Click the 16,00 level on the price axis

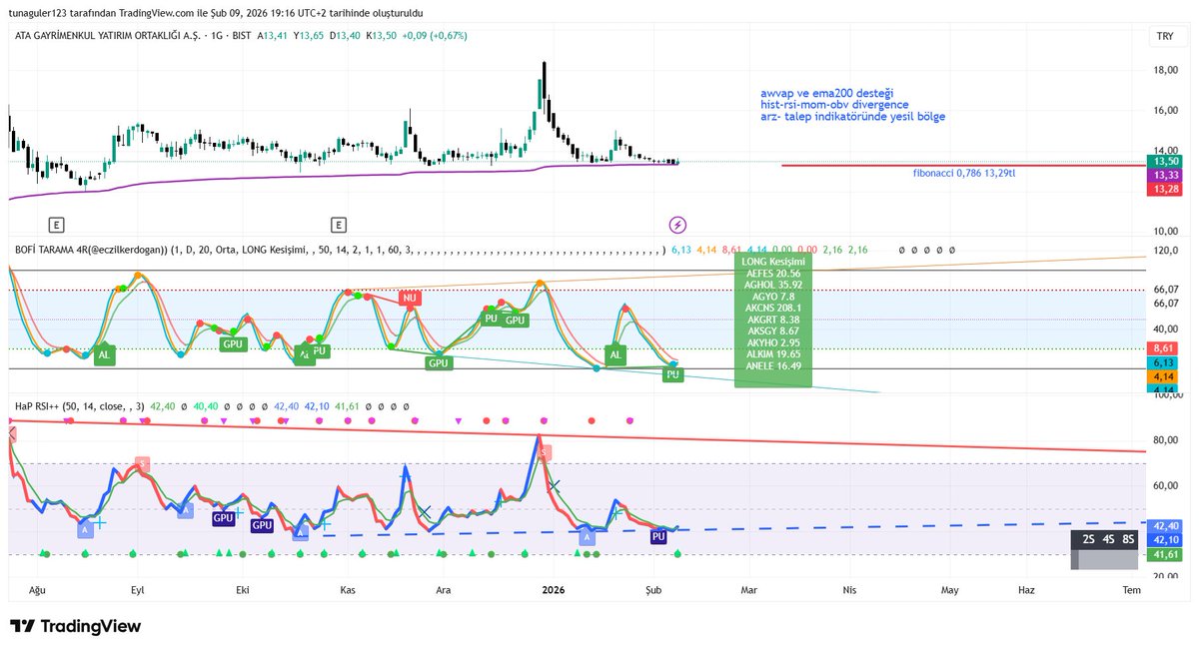(x=1165, y=111)
